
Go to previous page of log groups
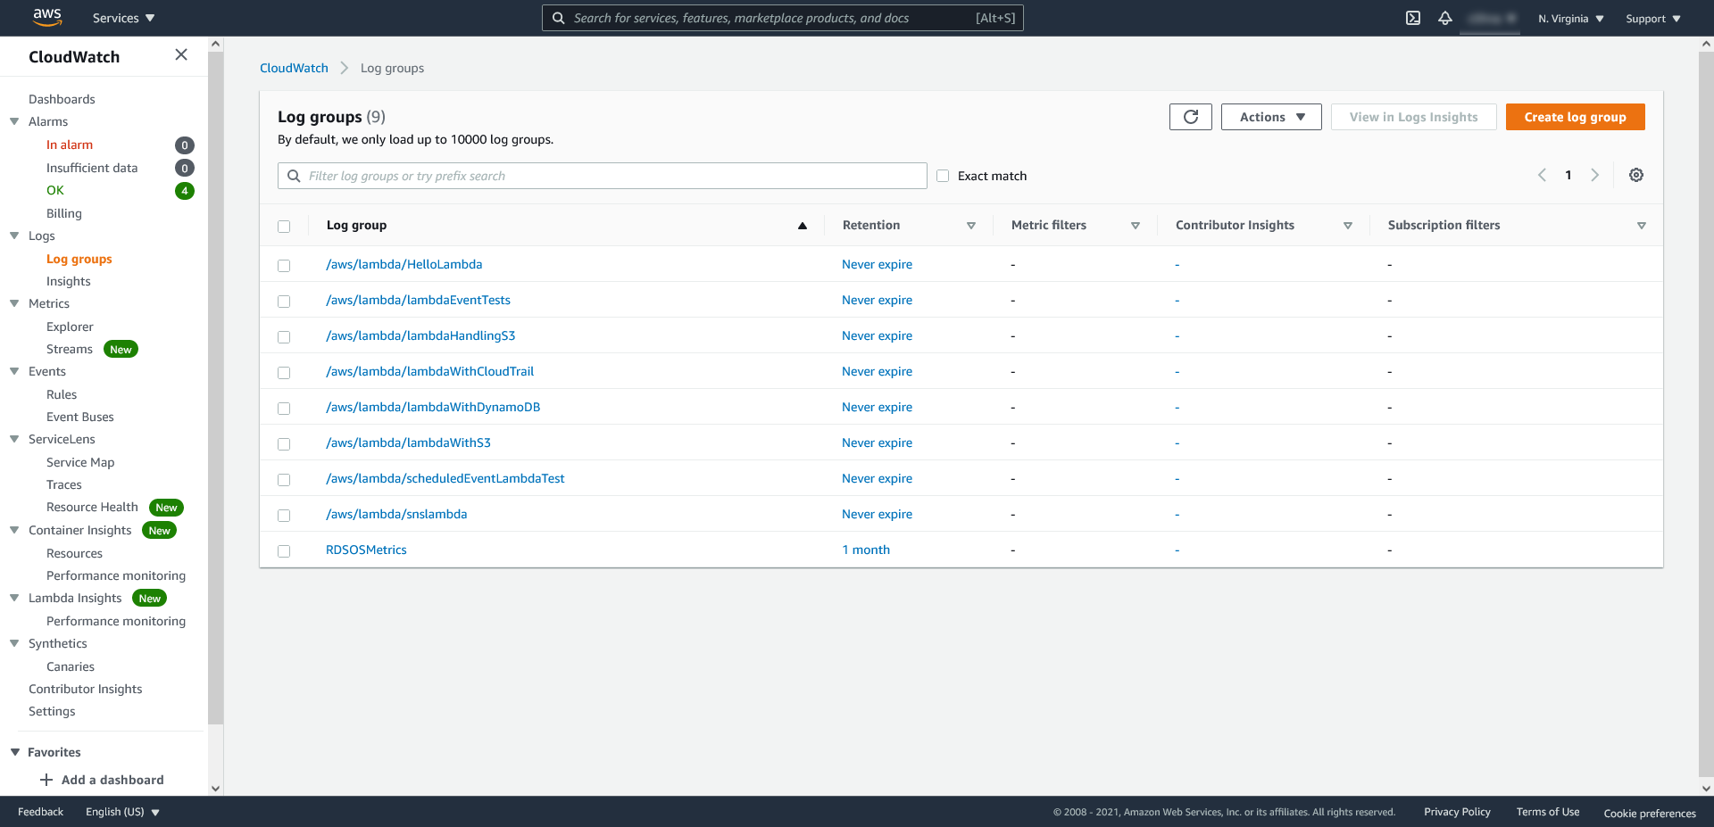coord(1542,175)
